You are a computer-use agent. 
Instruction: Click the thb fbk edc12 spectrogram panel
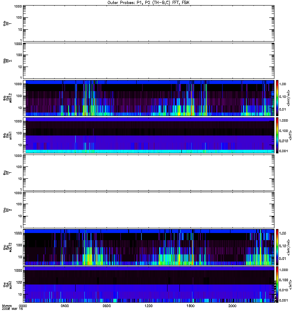coord(149,98)
